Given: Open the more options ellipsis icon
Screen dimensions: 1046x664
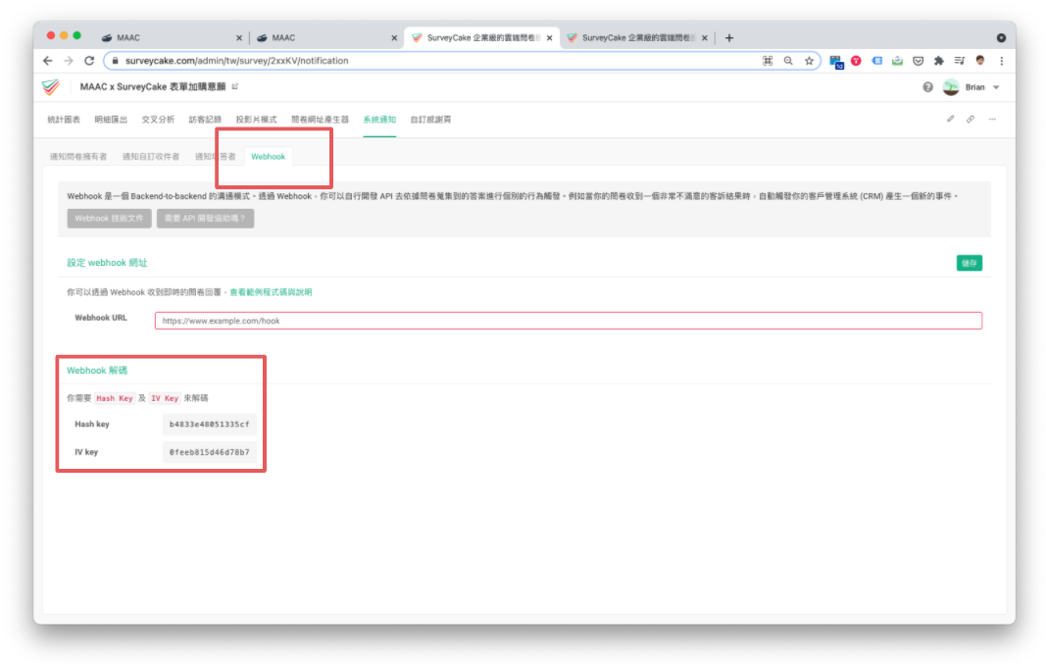Looking at the screenshot, I should [993, 118].
